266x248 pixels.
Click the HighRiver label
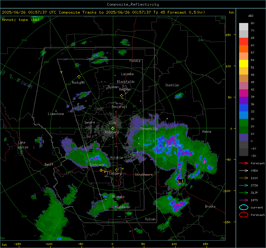(123, 207)
